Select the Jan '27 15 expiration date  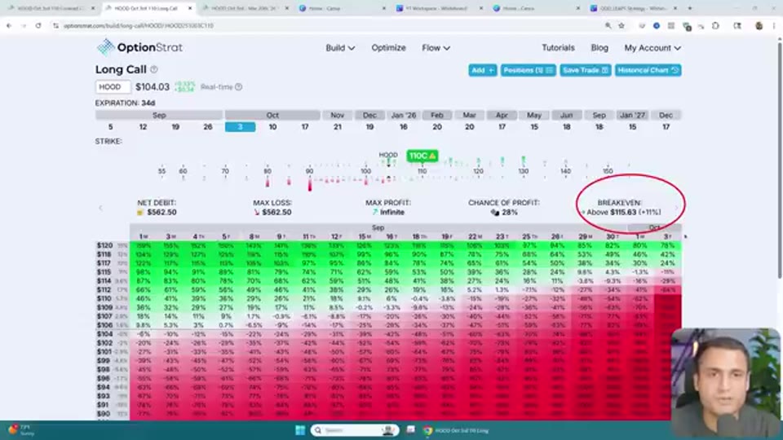[633, 127]
